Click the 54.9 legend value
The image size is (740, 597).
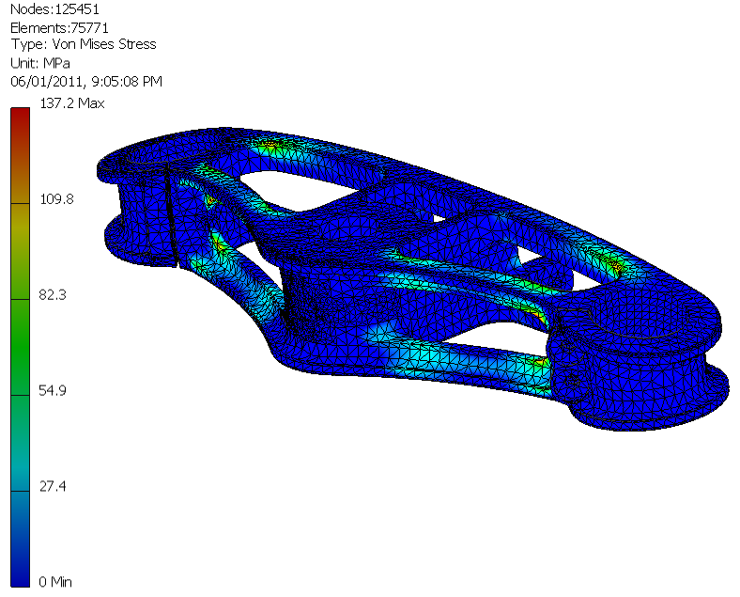click(x=53, y=391)
